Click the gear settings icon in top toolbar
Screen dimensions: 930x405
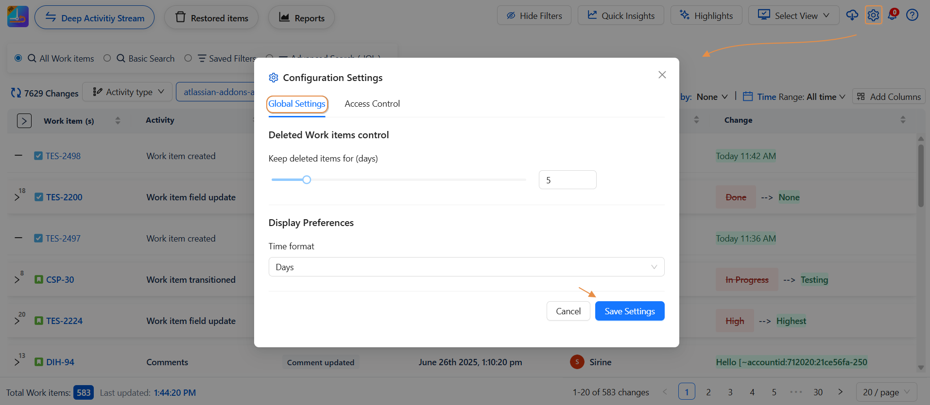click(873, 16)
